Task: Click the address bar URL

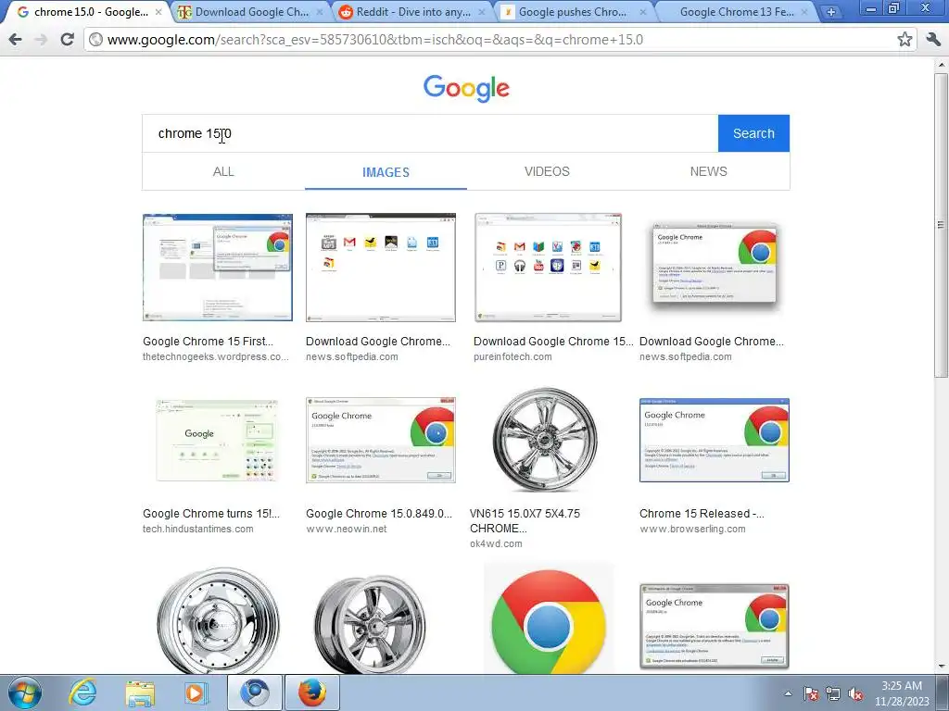Action: pyautogui.click(x=375, y=40)
